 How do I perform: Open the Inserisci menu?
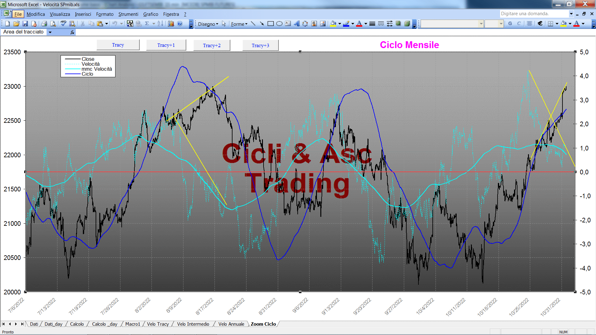point(83,14)
